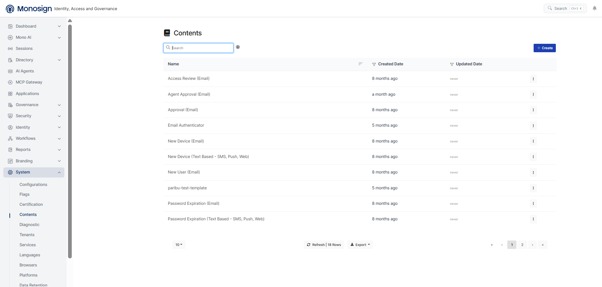Click the Name column sort icon
This screenshot has height=287, width=602.
click(360, 64)
